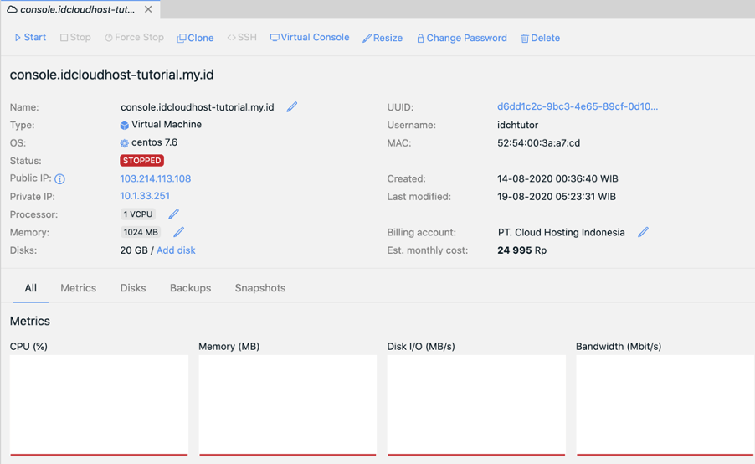Click the Virtual Machine cube icon
The width and height of the screenshot is (755, 464).
[124, 126]
